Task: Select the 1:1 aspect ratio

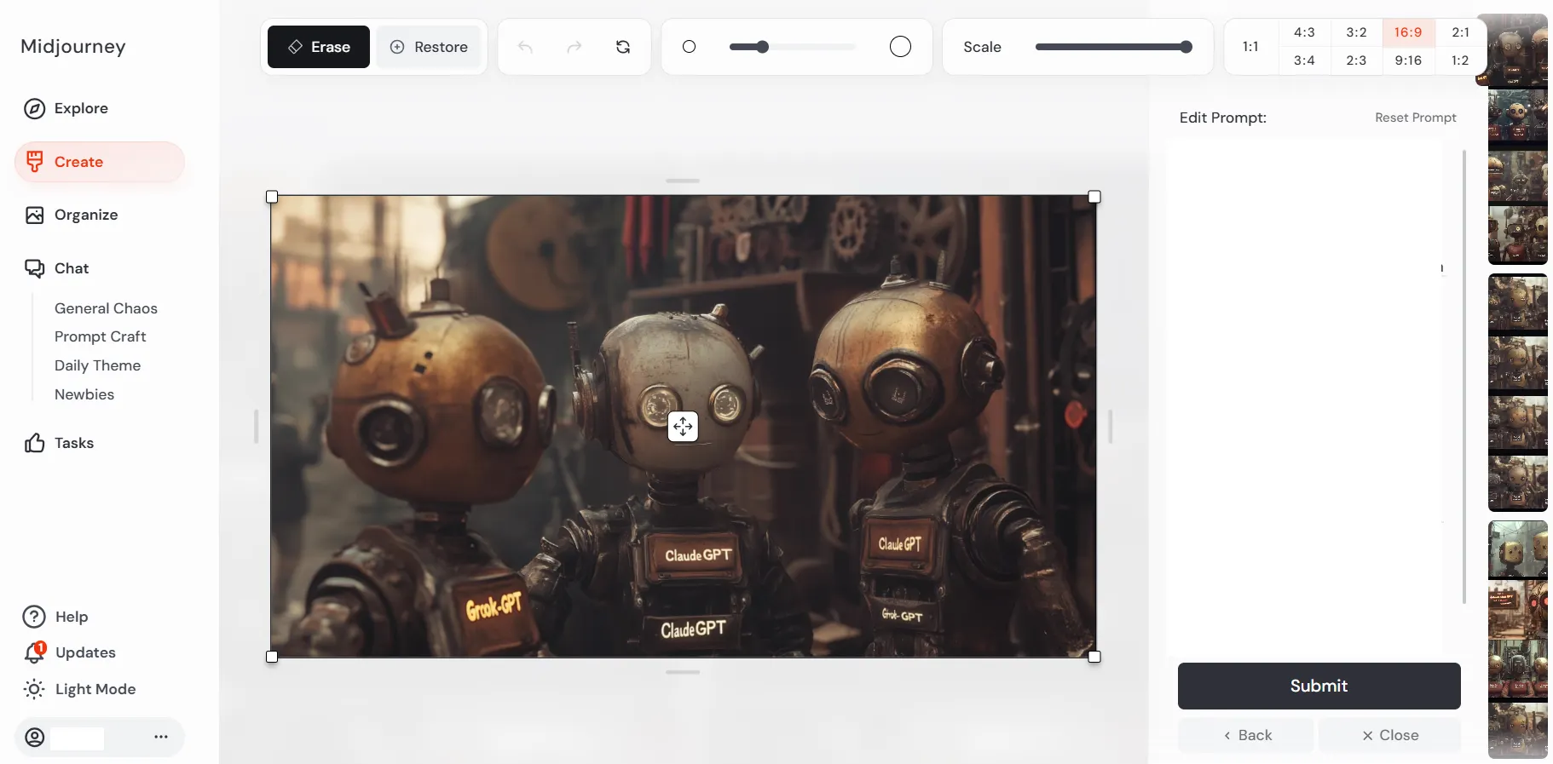Action: tap(1250, 47)
